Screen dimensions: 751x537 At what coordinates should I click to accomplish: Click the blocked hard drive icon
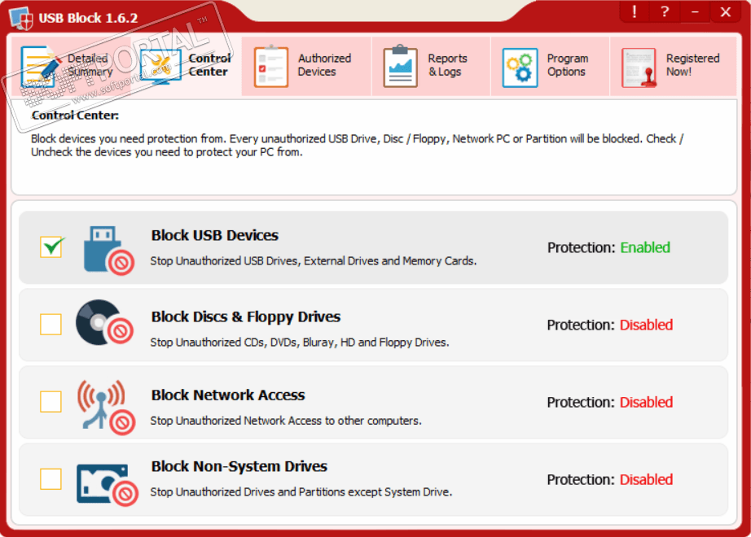(x=108, y=483)
